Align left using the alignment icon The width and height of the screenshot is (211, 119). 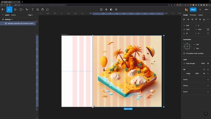[x=184, y=20]
